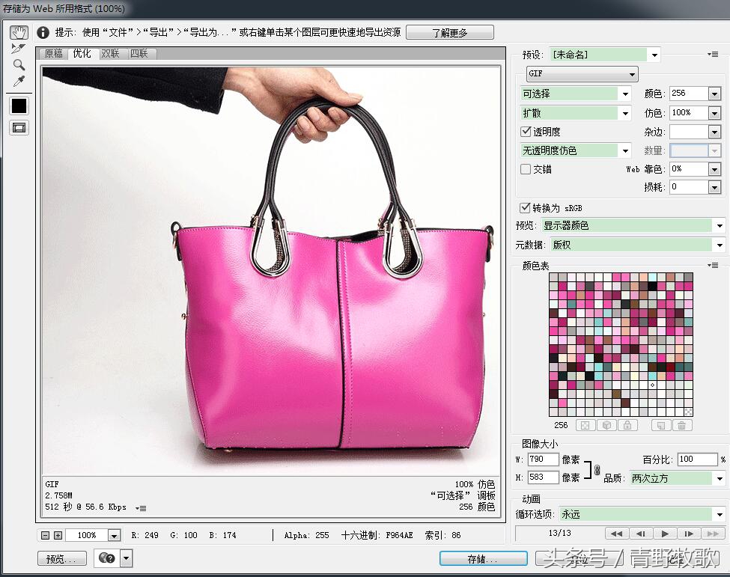Select the Hand tool in the toolbar
Screen dimensions: 730x577
point(18,31)
